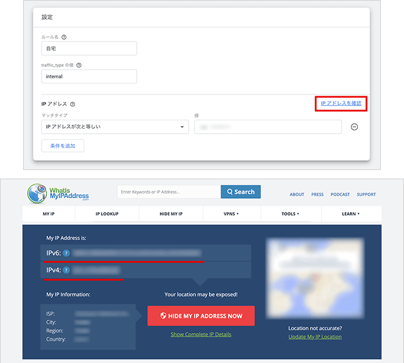Click the IPv6 question mark icon
This screenshot has height=363, width=404.
click(x=66, y=253)
